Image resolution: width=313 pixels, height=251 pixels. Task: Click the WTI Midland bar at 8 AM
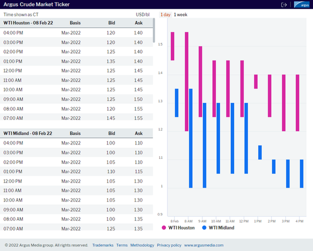pos(190,138)
